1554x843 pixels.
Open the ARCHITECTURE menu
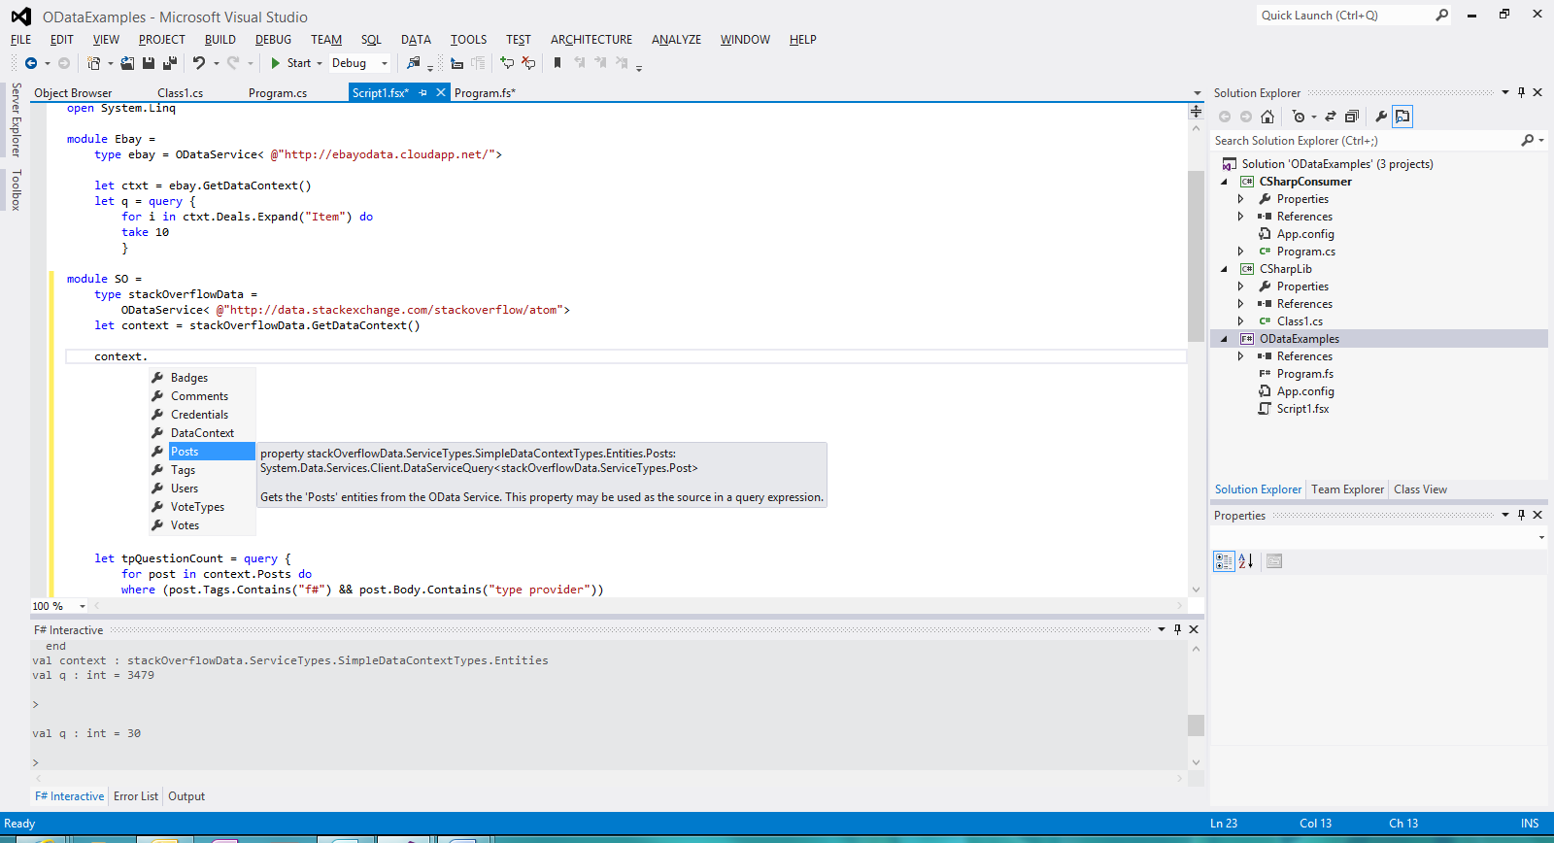click(591, 40)
